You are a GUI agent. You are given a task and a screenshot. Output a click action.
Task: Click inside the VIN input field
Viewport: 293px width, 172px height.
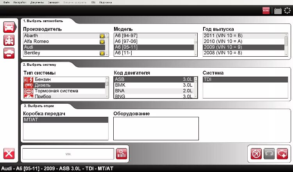click(68, 154)
